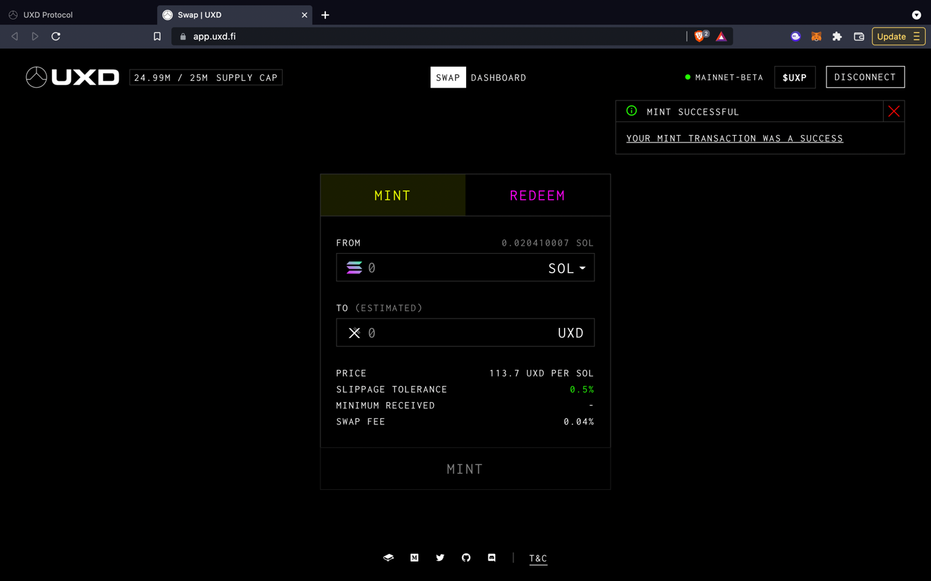This screenshot has width=931, height=581.
Task: Open the GitBook docs icon in footer
Action: [389, 558]
